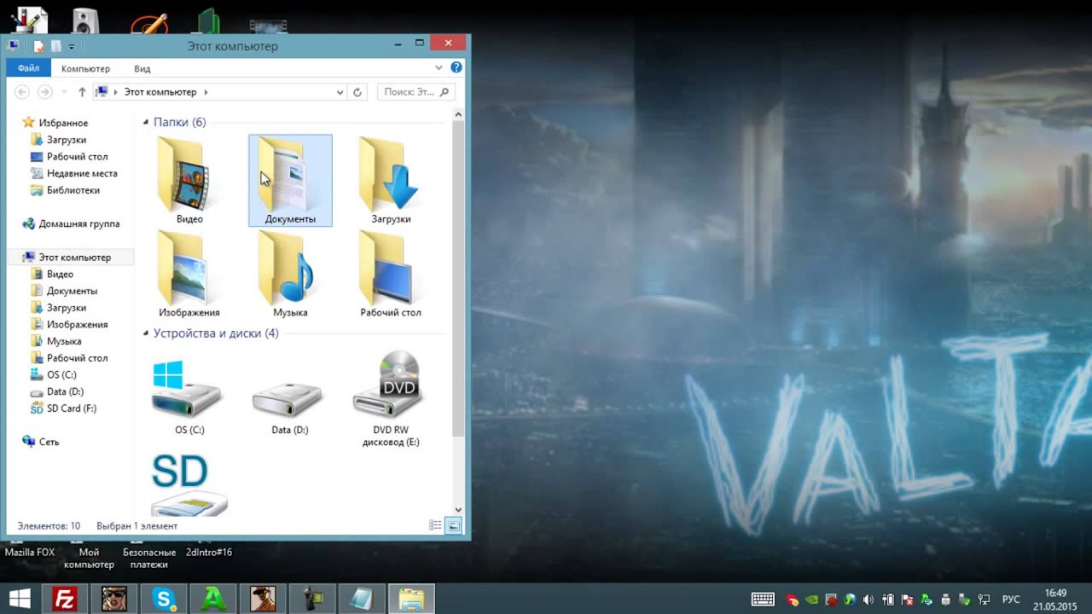Image resolution: width=1092 pixels, height=614 pixels.
Task: Select Музыка in navigation tree
Action: 64,341
